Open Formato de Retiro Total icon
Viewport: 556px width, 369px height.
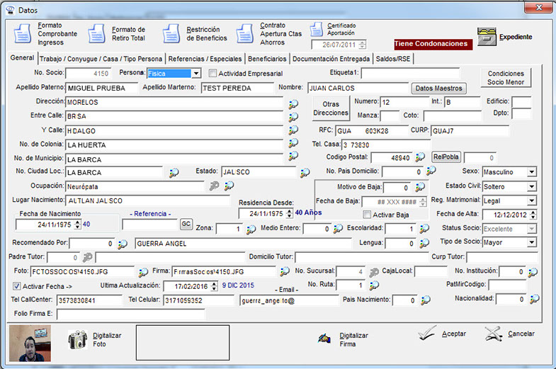click(x=96, y=34)
